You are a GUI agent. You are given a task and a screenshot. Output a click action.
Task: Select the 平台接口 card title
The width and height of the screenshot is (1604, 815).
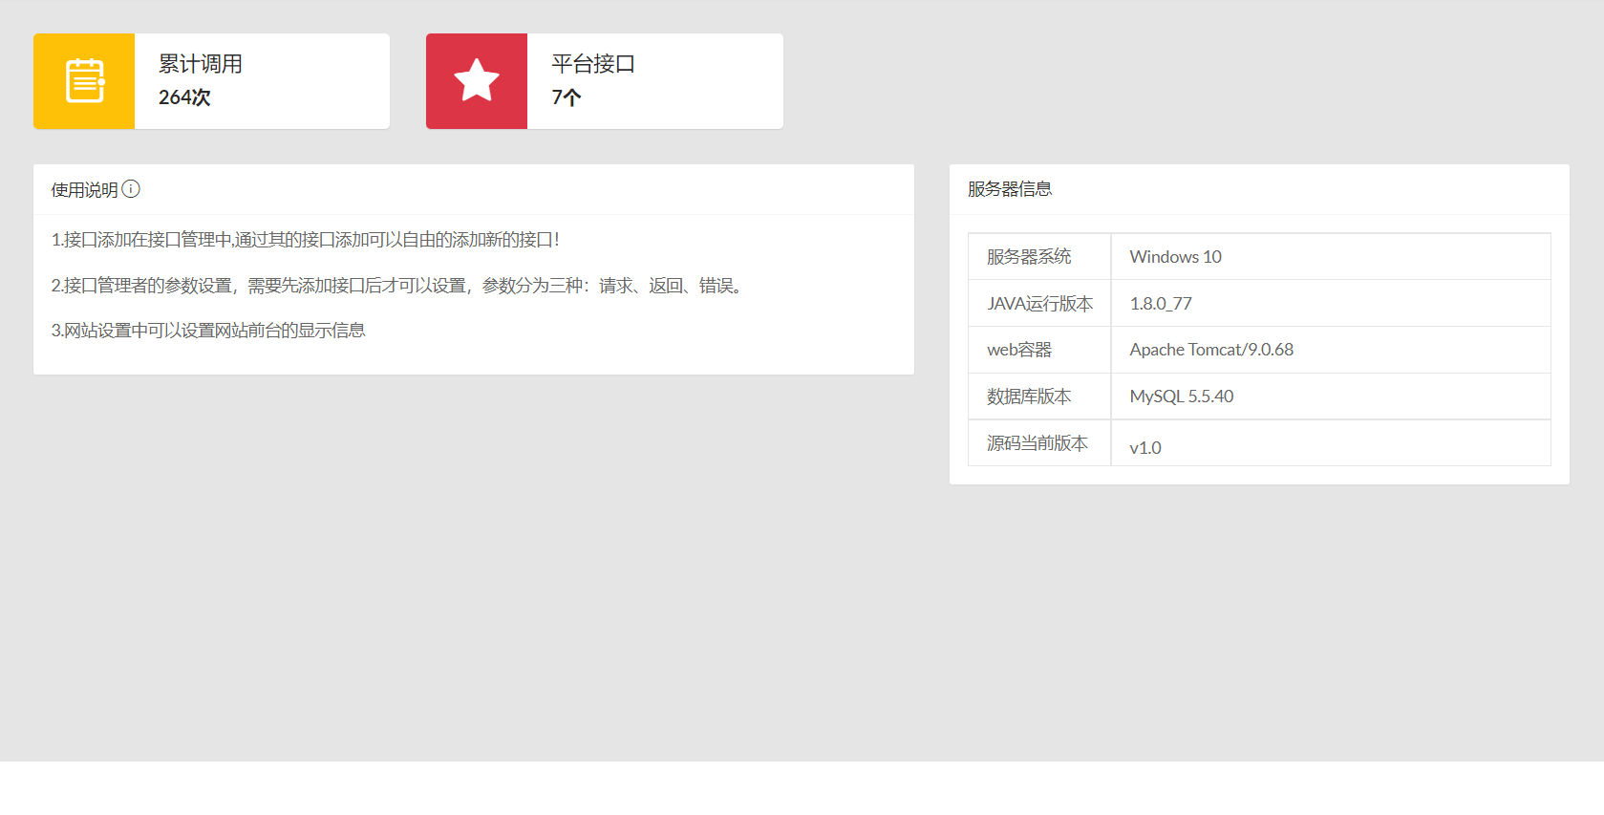(593, 64)
